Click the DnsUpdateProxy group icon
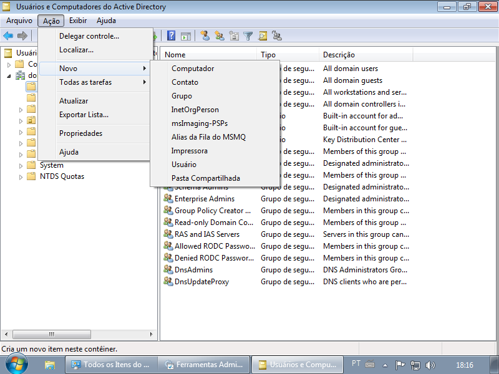The width and height of the screenshot is (499, 374). (168, 281)
